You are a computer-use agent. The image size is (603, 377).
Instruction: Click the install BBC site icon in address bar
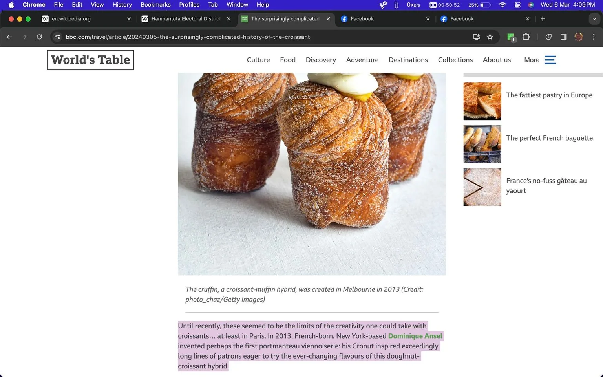tap(476, 37)
